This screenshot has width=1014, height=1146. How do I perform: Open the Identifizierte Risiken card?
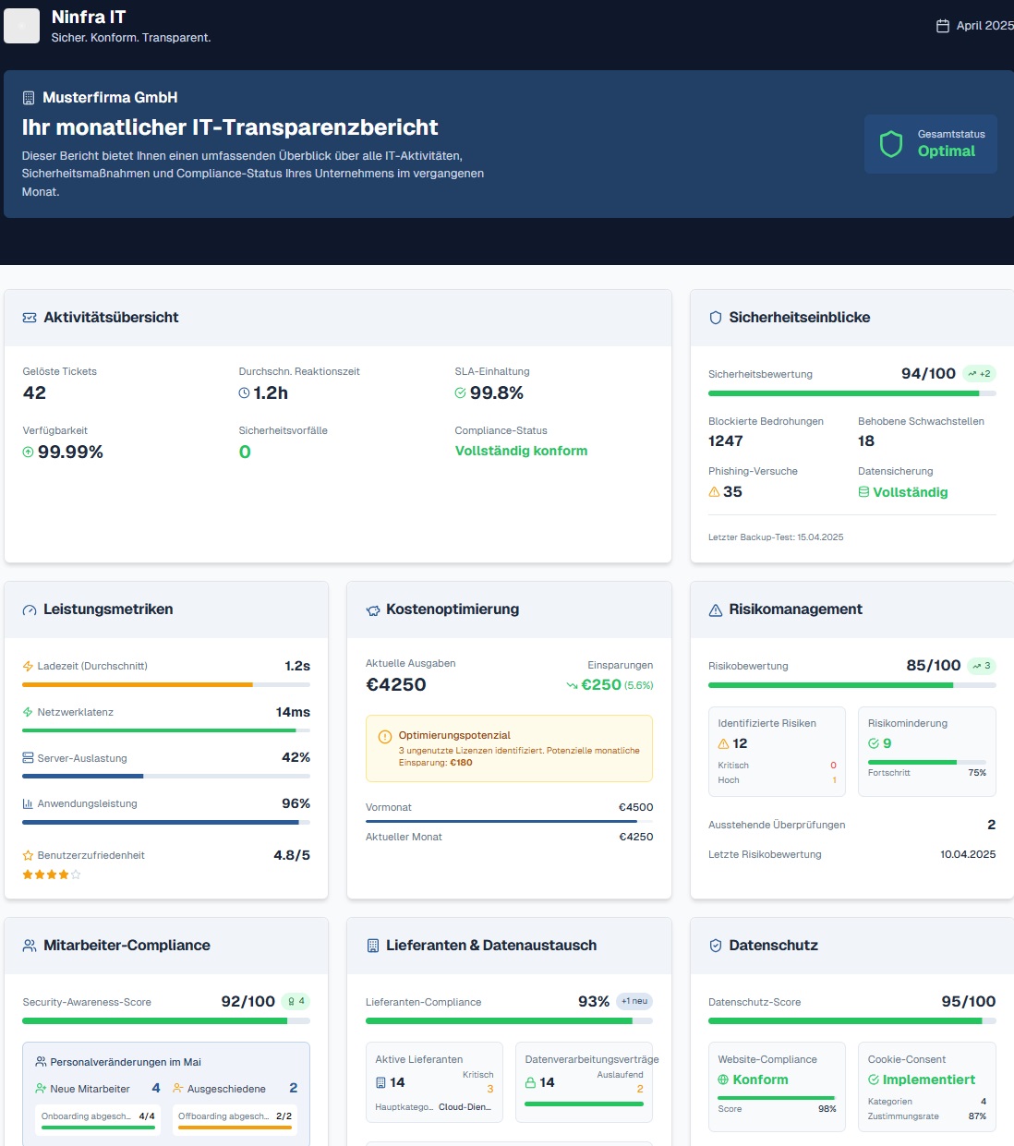[x=777, y=751]
